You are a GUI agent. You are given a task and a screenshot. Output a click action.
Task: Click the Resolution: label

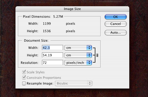pos(29,63)
